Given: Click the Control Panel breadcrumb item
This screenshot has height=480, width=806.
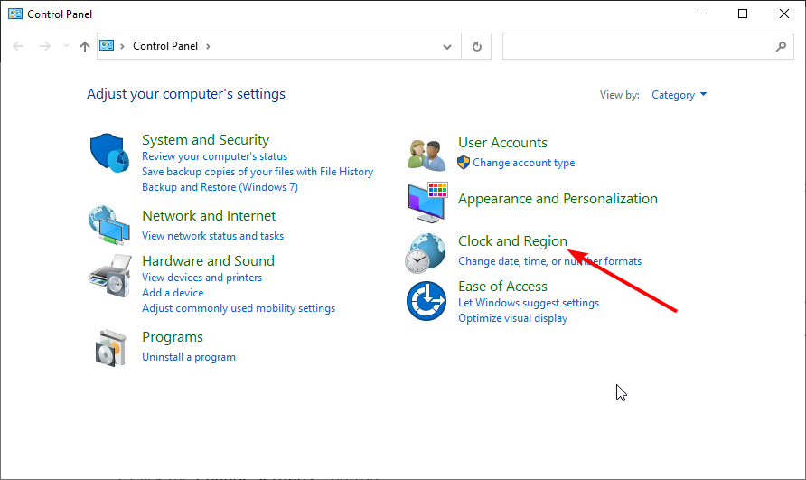Looking at the screenshot, I should click(x=165, y=46).
